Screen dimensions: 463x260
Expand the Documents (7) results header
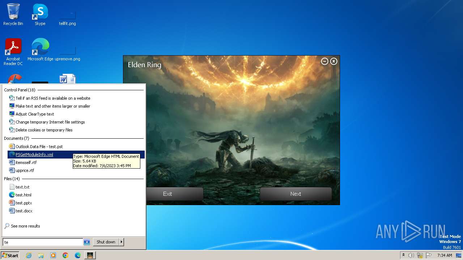tap(17, 138)
